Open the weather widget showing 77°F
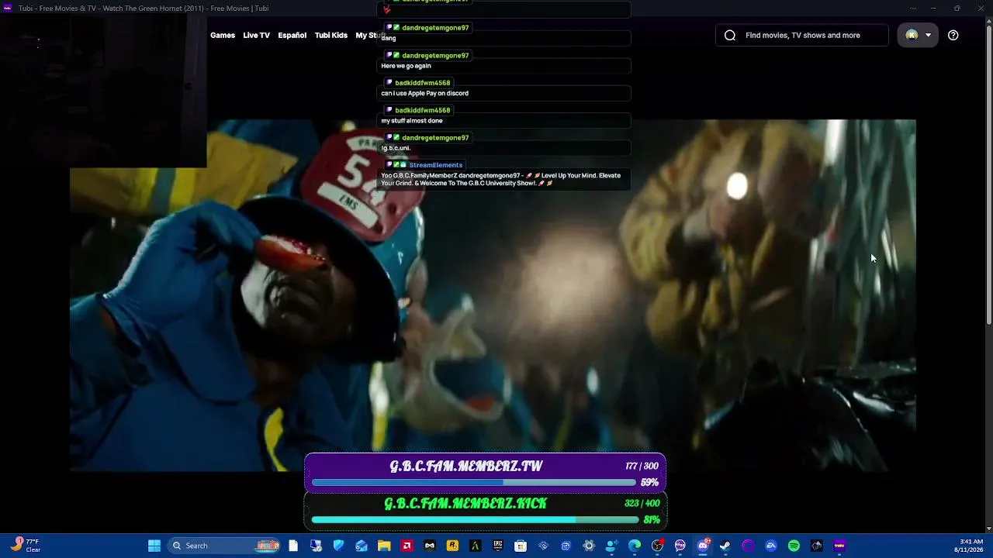 (26, 546)
